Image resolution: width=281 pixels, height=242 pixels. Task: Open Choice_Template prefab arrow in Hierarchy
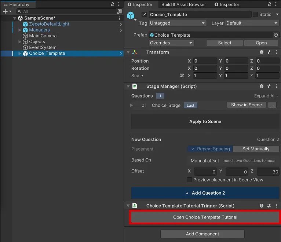point(121,54)
